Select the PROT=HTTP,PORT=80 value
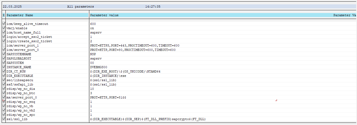Screen dimensions: 357x125 133,50
